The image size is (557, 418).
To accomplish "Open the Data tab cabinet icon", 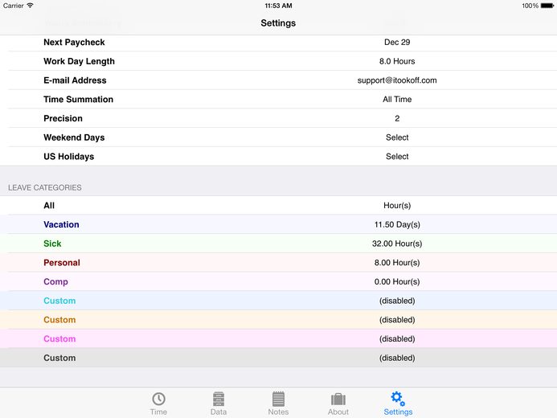I will click(x=219, y=399).
